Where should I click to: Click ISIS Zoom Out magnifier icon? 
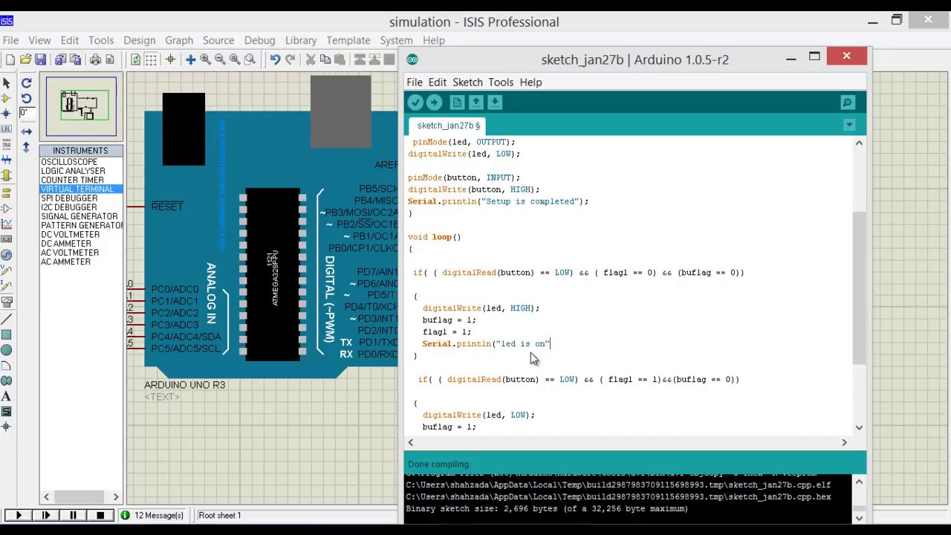coord(220,59)
